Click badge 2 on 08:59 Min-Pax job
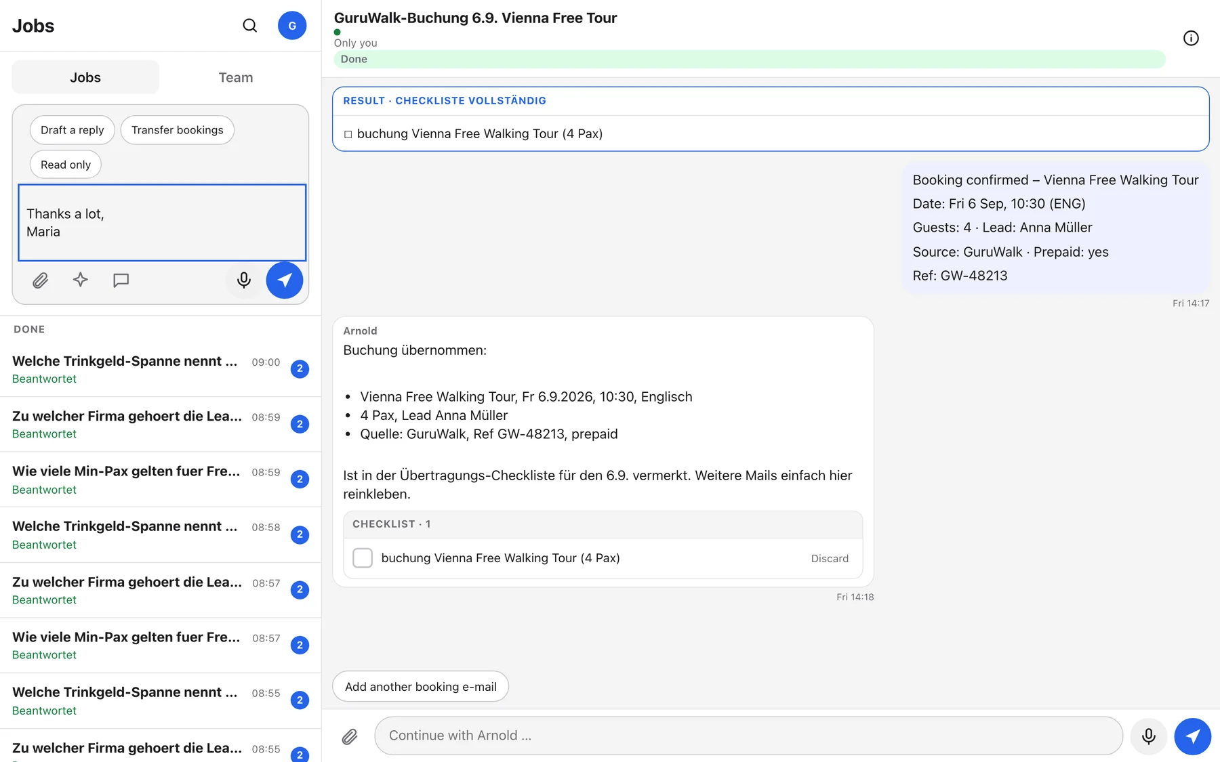 coord(300,480)
